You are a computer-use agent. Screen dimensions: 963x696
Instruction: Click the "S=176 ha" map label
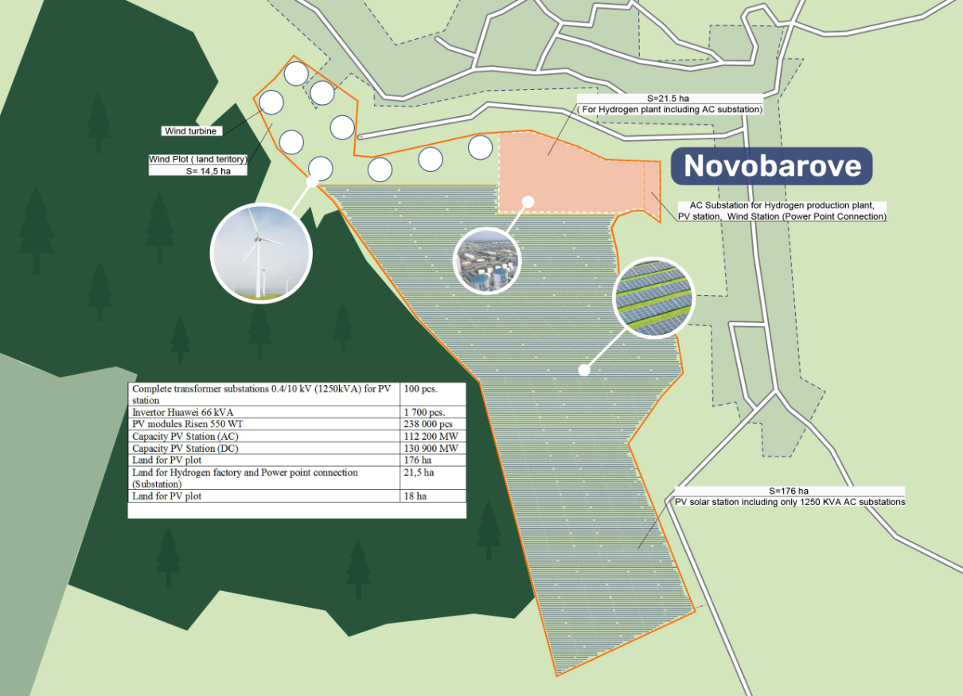tap(790, 491)
